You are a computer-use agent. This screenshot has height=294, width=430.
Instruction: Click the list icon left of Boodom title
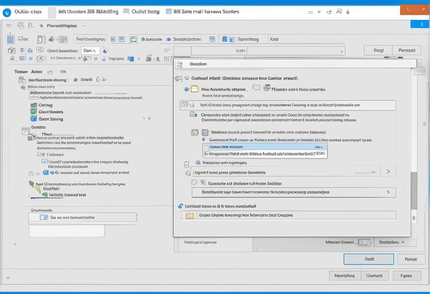coord(180,64)
